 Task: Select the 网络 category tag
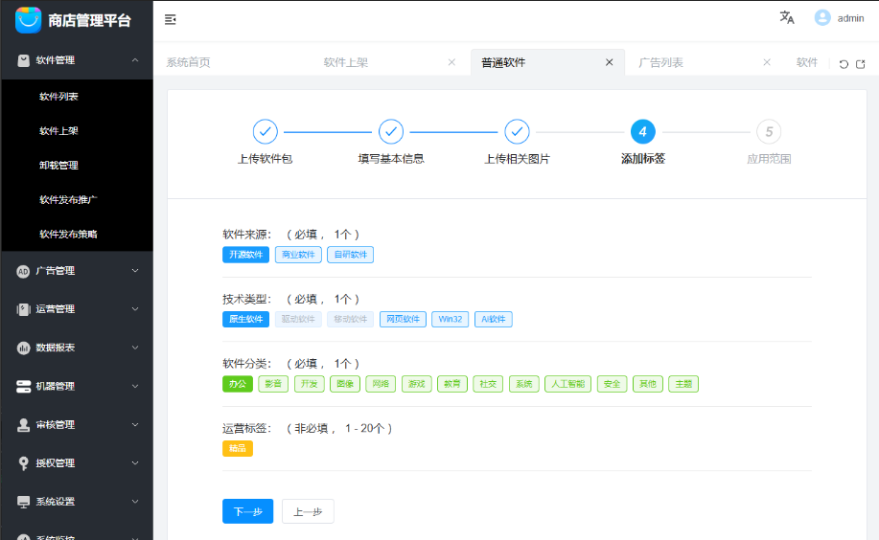381,384
